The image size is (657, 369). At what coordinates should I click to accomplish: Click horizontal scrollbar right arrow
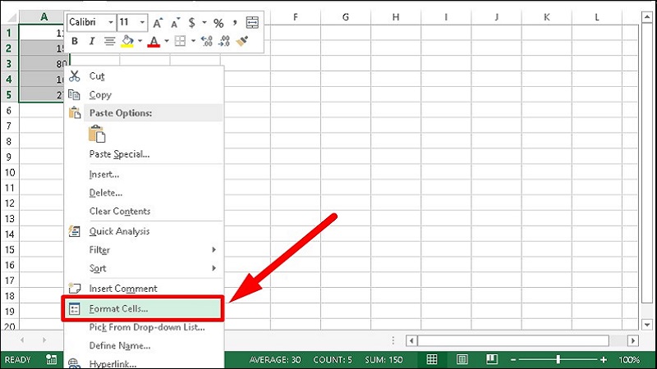click(x=632, y=340)
